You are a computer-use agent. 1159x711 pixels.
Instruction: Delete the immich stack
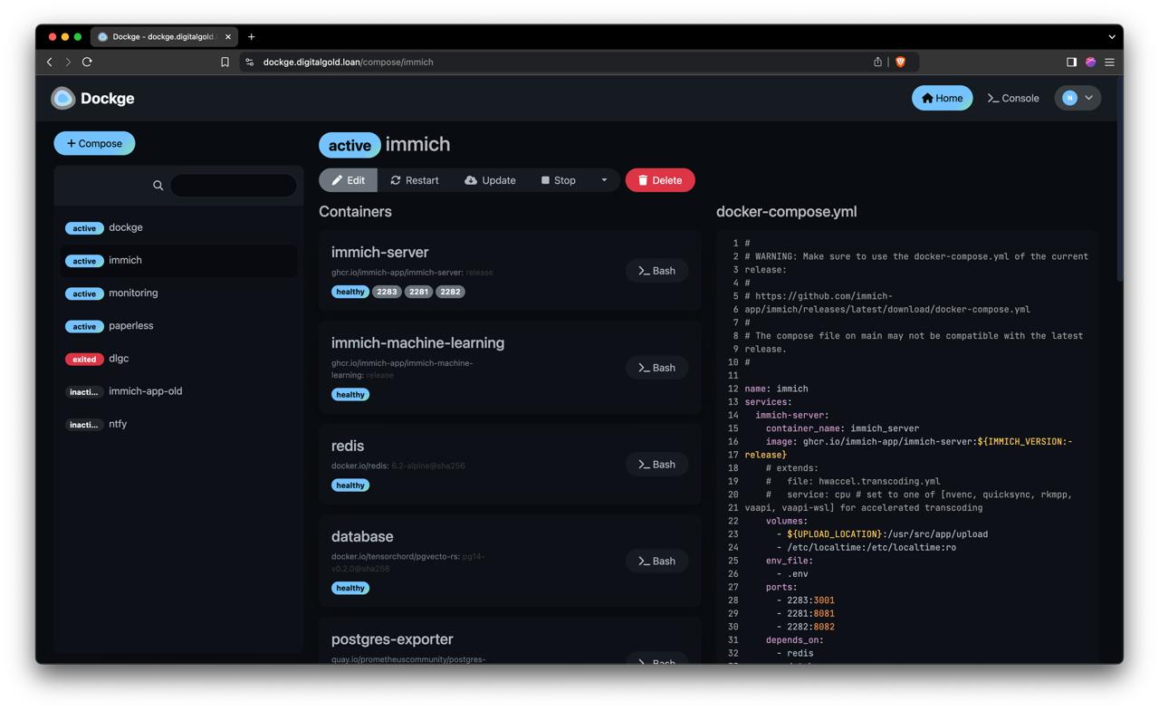660,180
